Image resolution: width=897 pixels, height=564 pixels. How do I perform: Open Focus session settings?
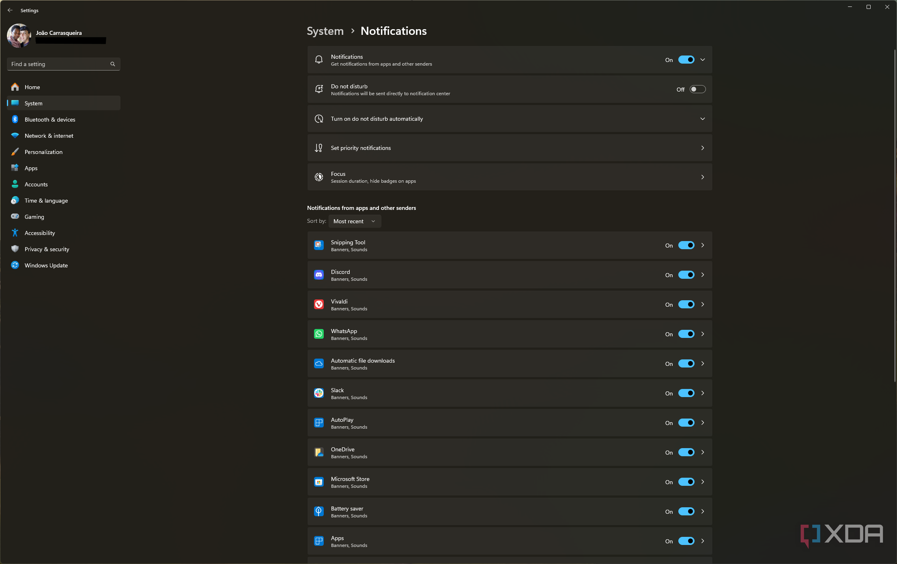pyautogui.click(x=510, y=177)
